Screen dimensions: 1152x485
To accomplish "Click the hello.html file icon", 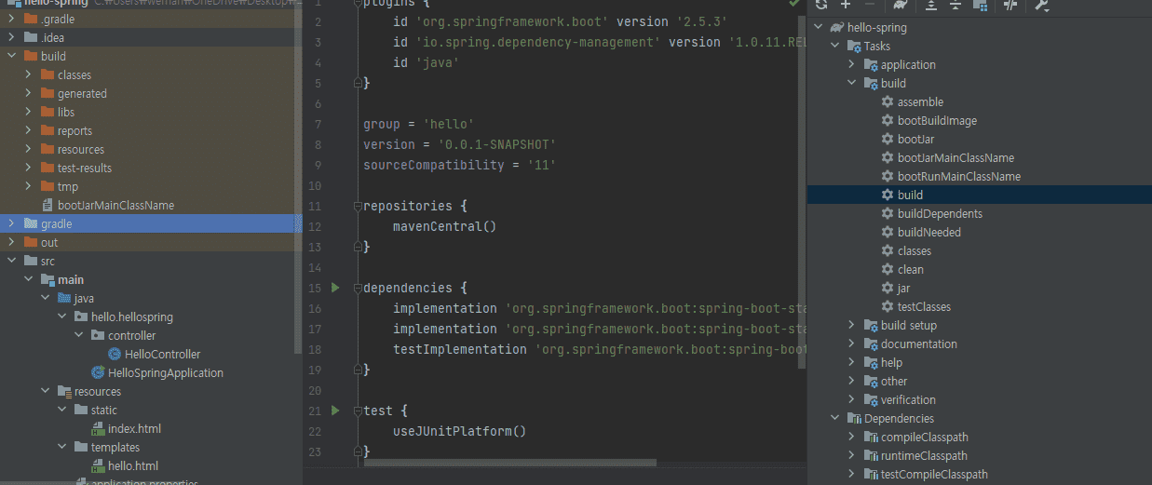I will 98,465.
